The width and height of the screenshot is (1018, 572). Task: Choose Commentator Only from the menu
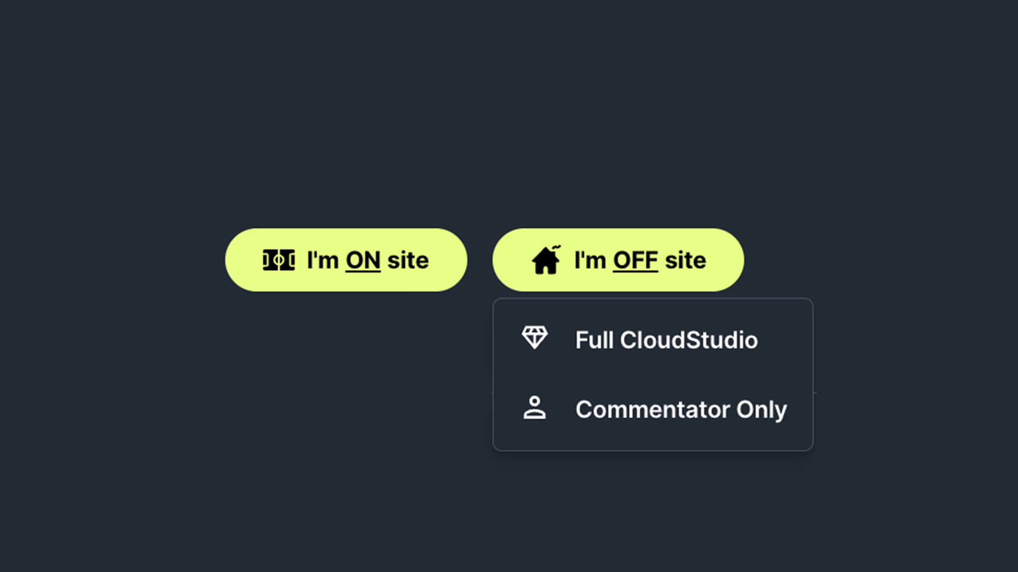[x=653, y=409]
